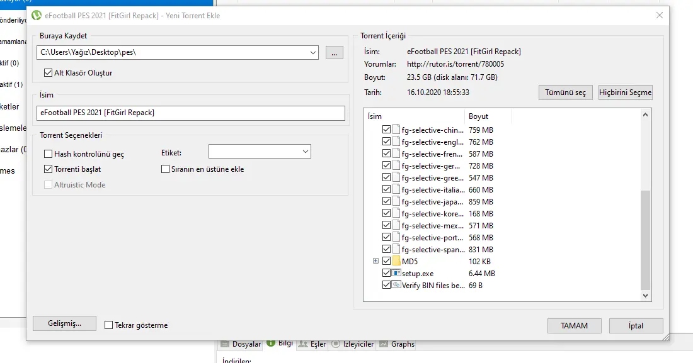Click the uTorrent logo in dialog title
The height and width of the screenshot is (363, 693).
37,16
